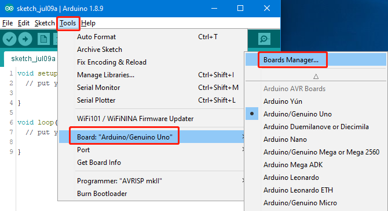Expand the Port submenu
The height and width of the screenshot is (211, 388).
[152, 150]
